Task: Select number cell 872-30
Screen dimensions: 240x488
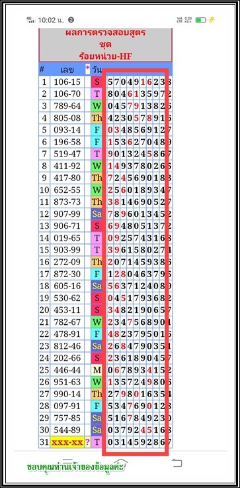Action: click(x=67, y=274)
